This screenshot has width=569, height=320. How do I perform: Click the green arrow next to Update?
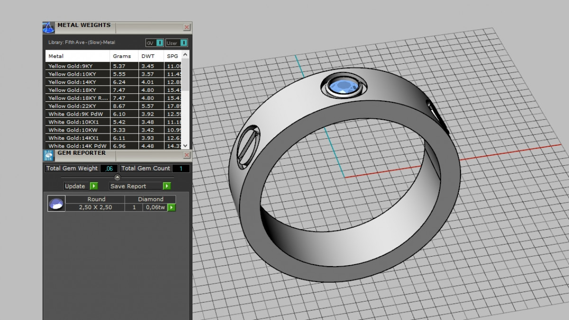pyautogui.click(x=94, y=186)
